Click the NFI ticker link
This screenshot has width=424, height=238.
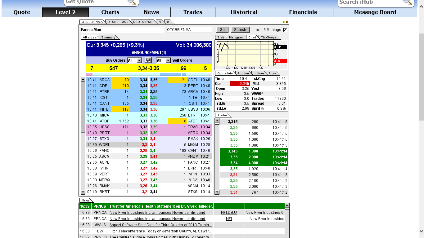[229, 219]
